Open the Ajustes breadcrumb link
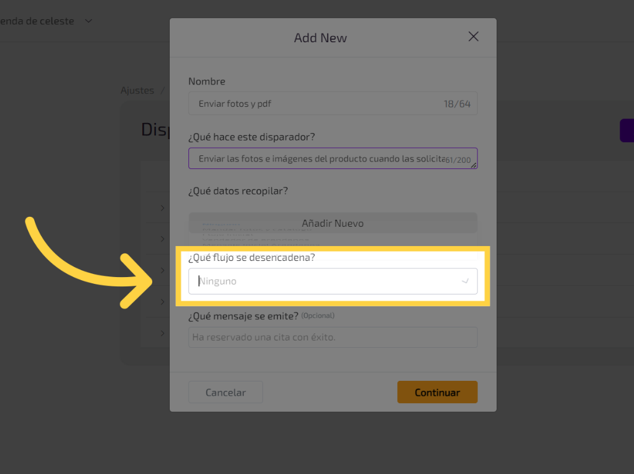 tap(137, 91)
